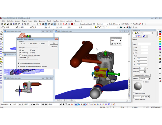Select the arrow pointer tool in left toolbar

click(x=1, y=31)
